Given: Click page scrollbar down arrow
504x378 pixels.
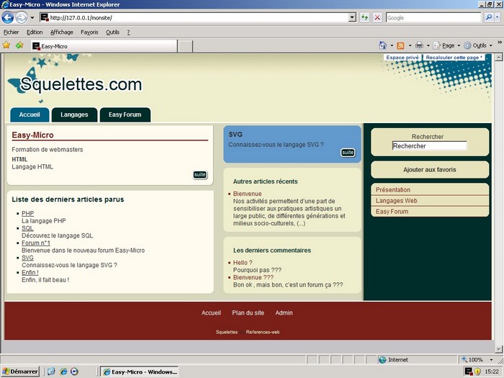Looking at the screenshot, I should click(498, 348).
